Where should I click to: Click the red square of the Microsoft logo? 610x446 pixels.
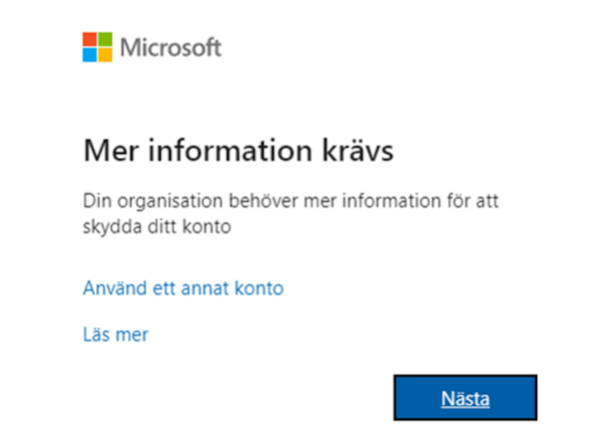[90, 39]
